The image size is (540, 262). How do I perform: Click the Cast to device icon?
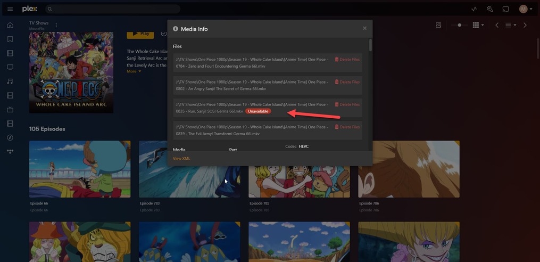tap(505, 9)
